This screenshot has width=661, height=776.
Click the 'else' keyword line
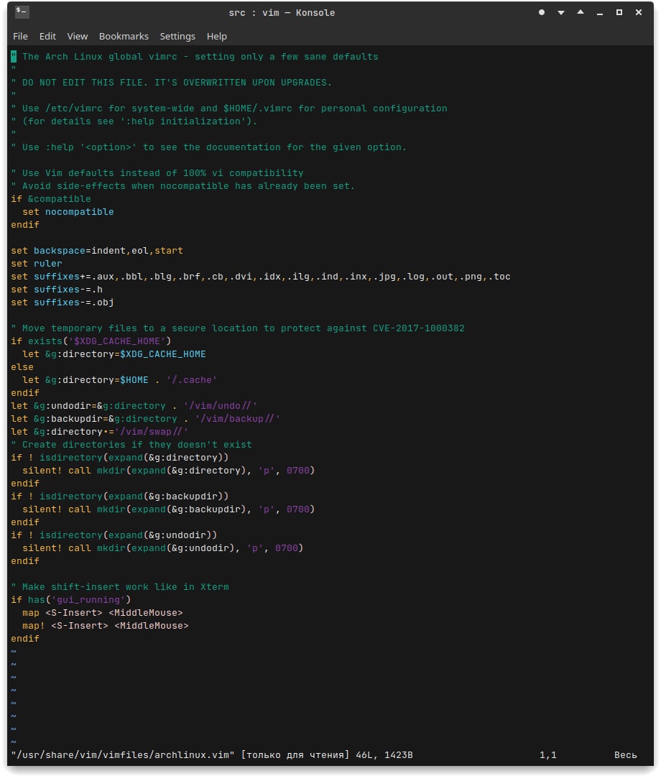point(22,367)
